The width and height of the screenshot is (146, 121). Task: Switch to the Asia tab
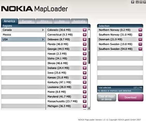coord(62,21)
